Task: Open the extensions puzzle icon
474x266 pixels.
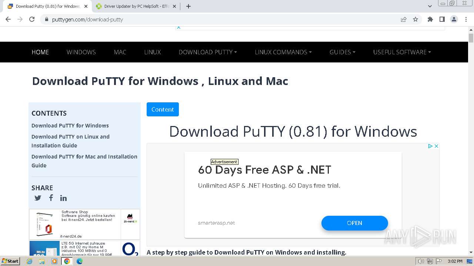Action: (x=430, y=19)
